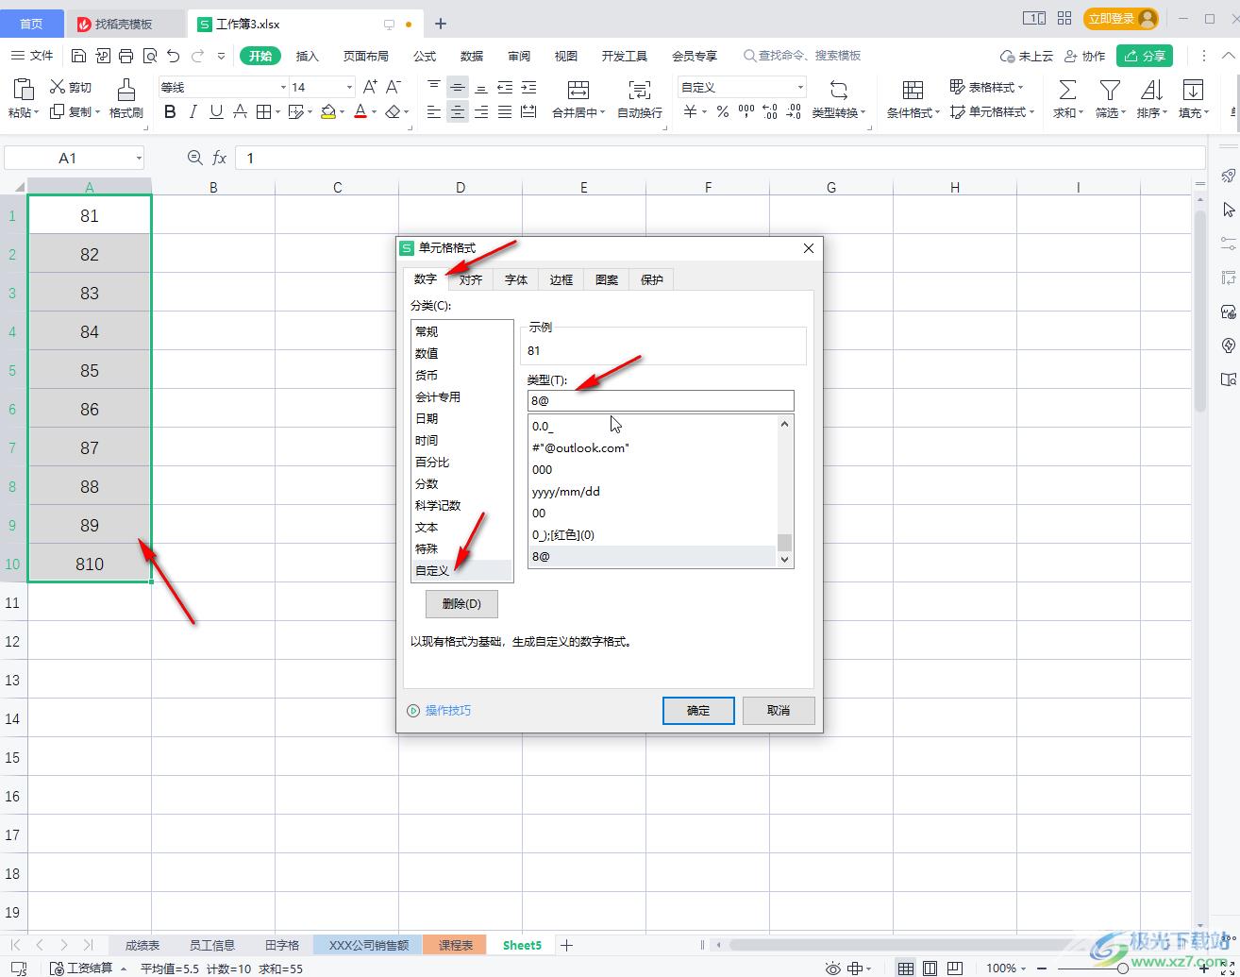The width and height of the screenshot is (1240, 977).
Task: Apply italic formatting with I icon
Action: 193,112
